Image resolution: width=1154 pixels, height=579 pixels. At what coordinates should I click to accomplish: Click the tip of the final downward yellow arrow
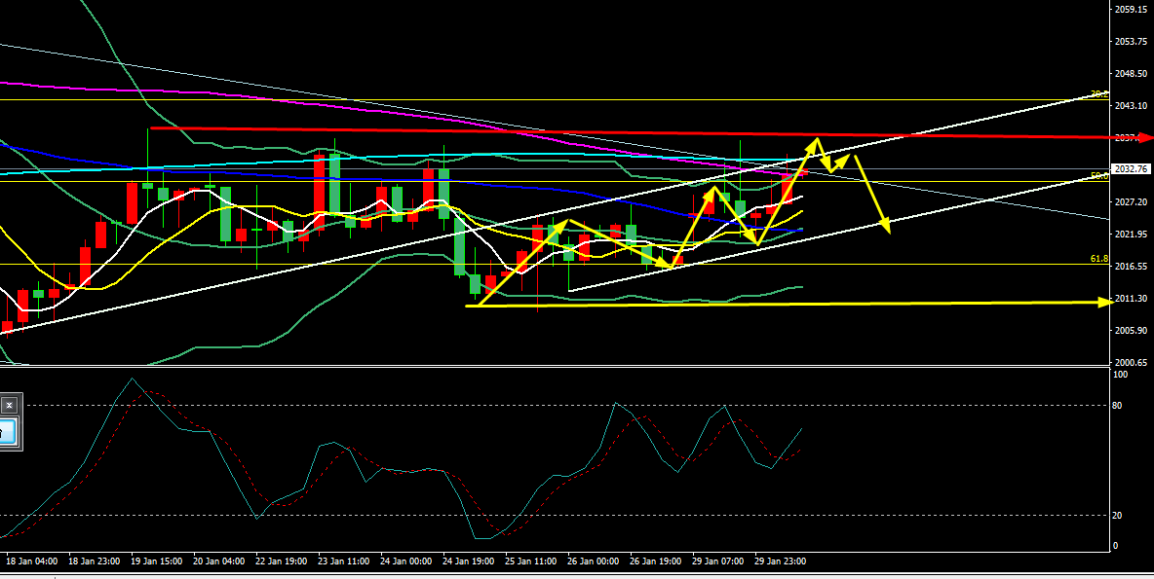[x=887, y=233]
